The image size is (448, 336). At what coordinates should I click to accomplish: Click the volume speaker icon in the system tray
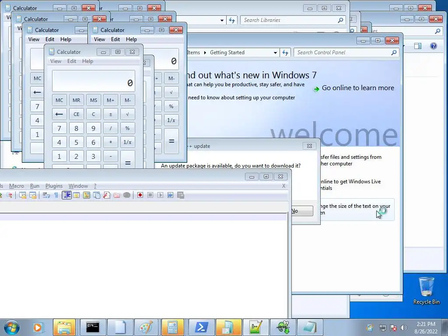tap(404, 327)
